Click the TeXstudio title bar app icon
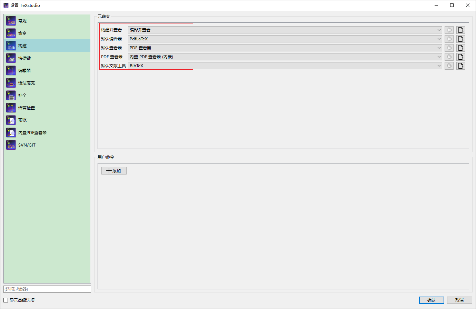 point(6,5)
